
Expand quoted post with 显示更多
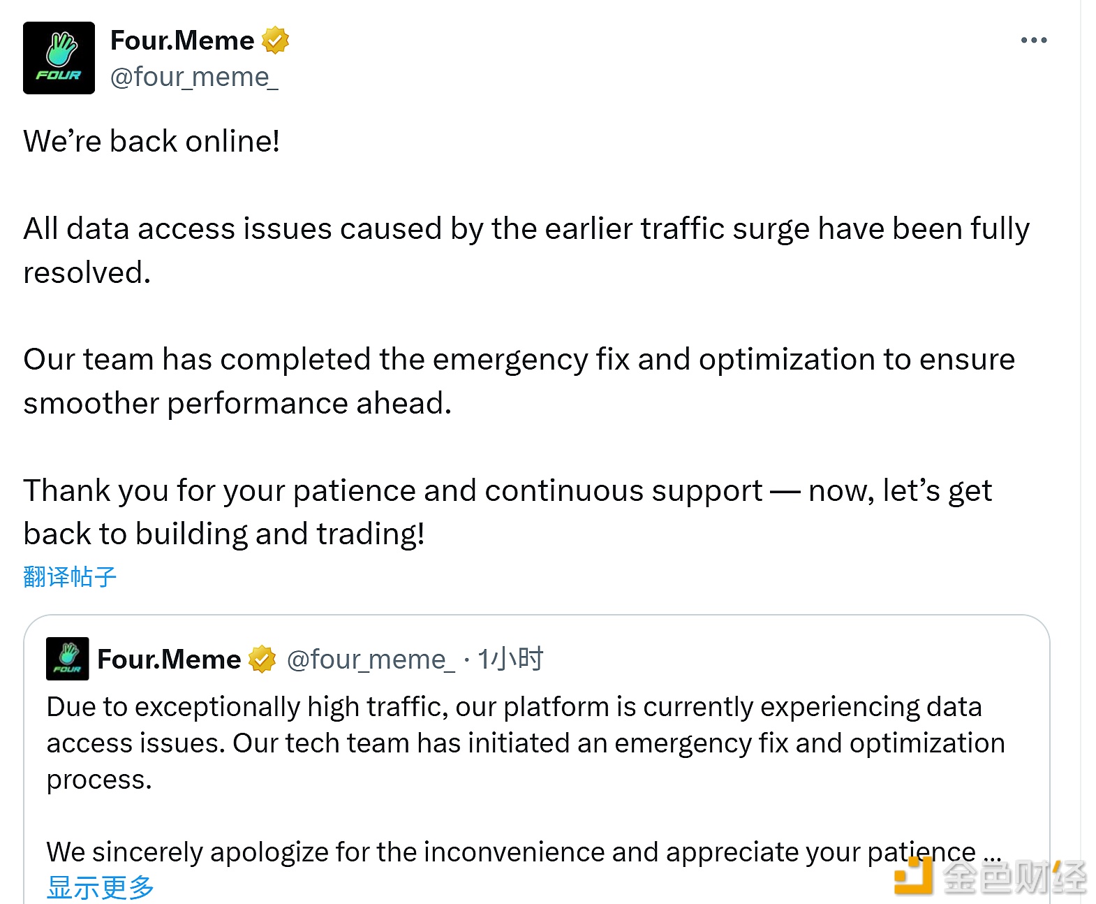[x=100, y=887]
